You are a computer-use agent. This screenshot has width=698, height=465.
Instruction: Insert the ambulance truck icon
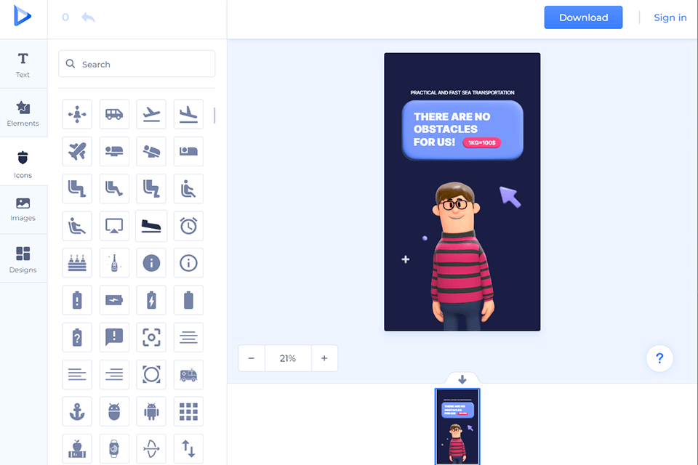[188, 374]
